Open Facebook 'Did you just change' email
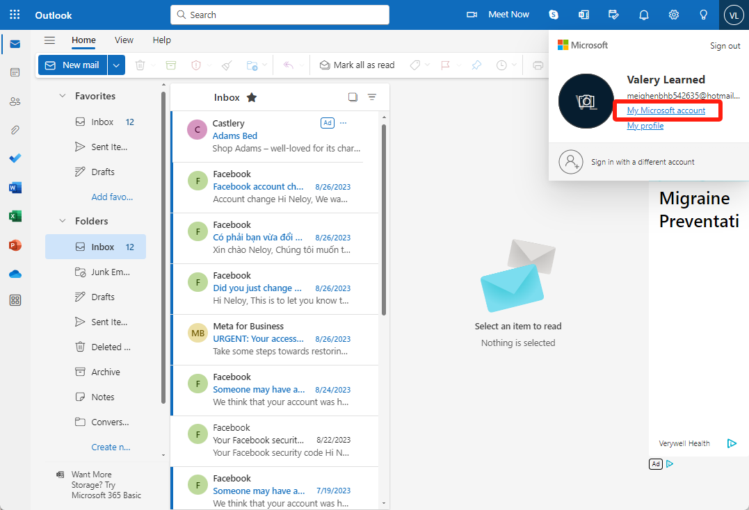Viewport: 749px width, 510px height. 275,288
